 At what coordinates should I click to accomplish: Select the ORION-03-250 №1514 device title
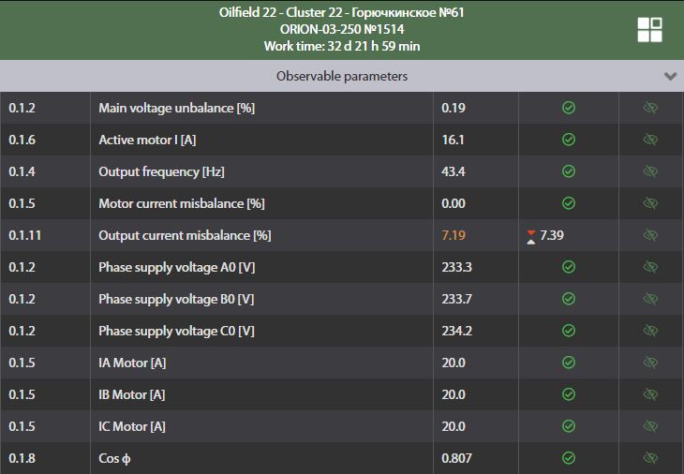341,29
